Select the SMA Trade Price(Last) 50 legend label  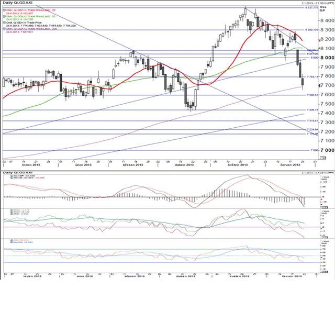coord(30,16)
